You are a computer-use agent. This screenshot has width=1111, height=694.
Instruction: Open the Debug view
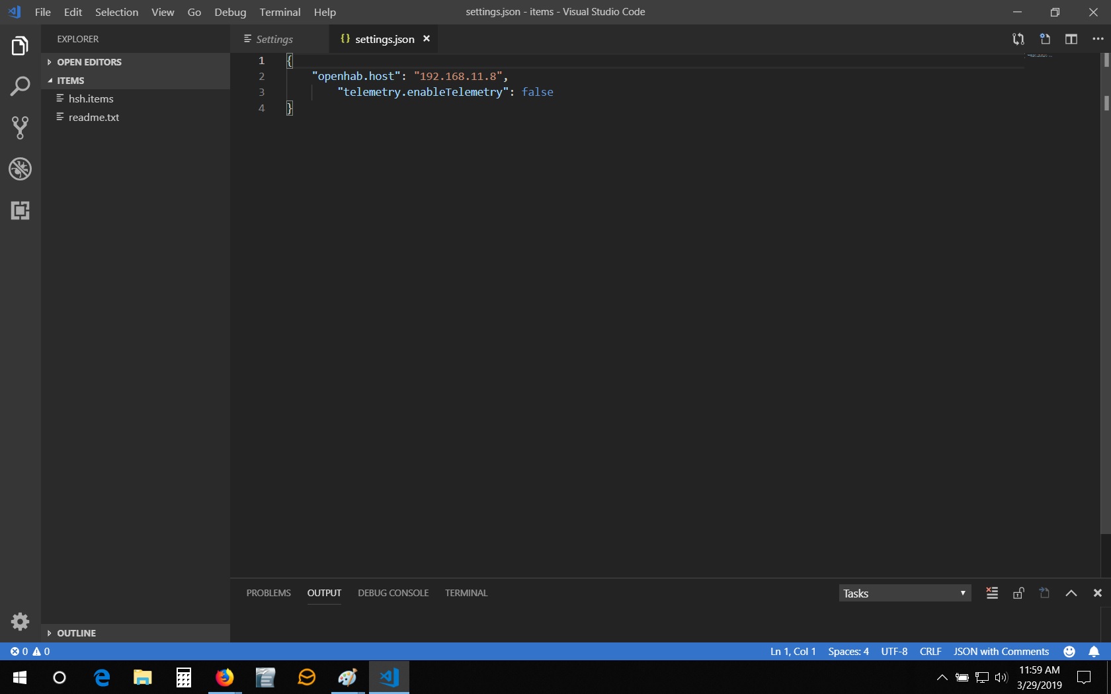(x=20, y=169)
